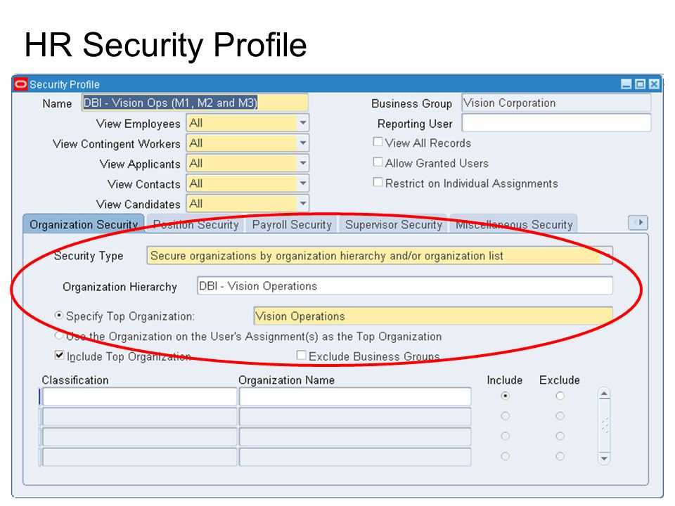Open the Supervisor Security tab
The width and height of the screenshot is (675, 506).
coord(394,225)
